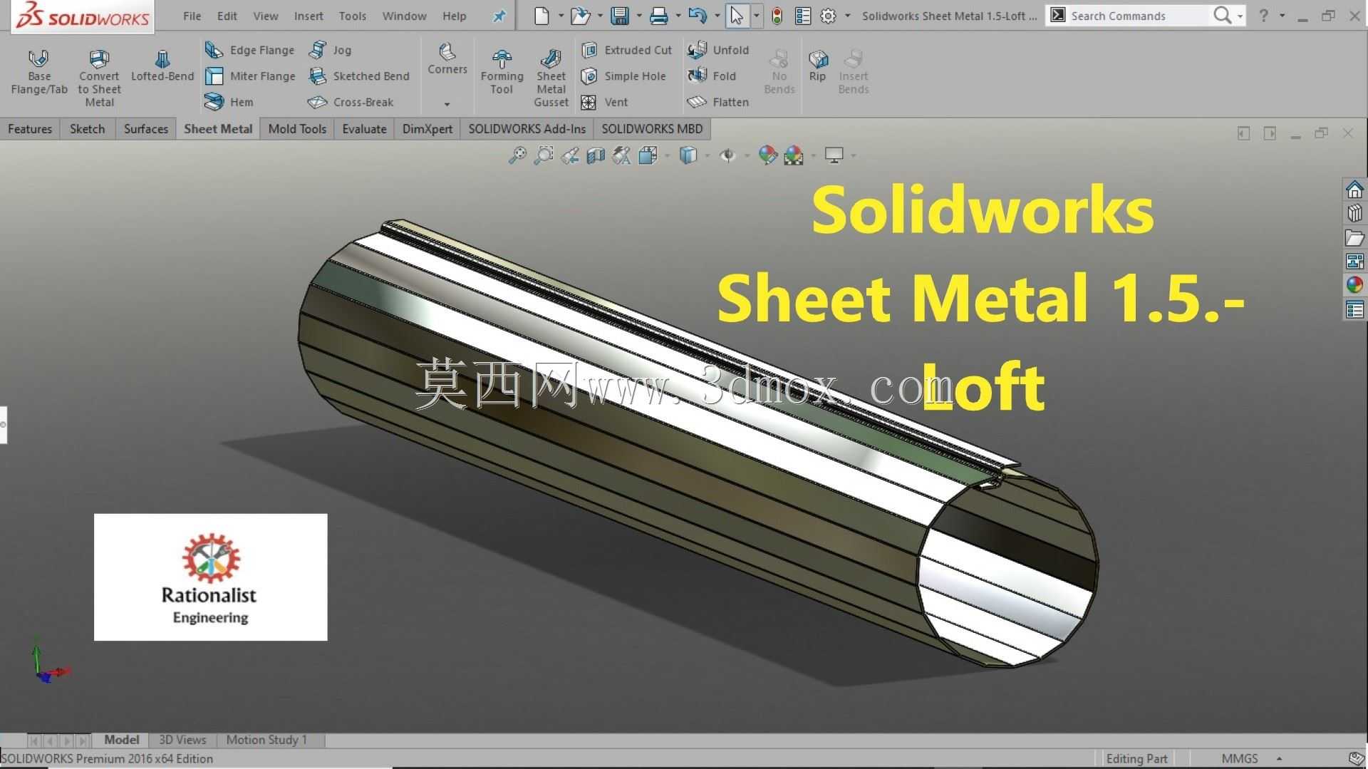Open the SOLIDWORKS Add-Ins tab

pos(527,129)
